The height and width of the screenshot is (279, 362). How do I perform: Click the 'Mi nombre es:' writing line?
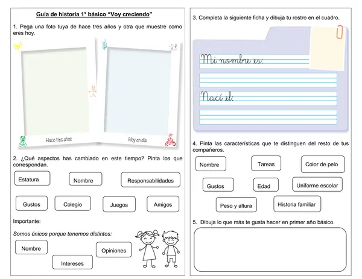point(254,61)
